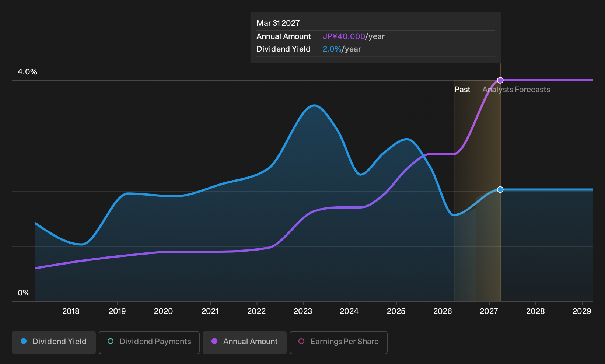
Task: Click the purple Annual Amount legend dot
Action: pos(214,342)
